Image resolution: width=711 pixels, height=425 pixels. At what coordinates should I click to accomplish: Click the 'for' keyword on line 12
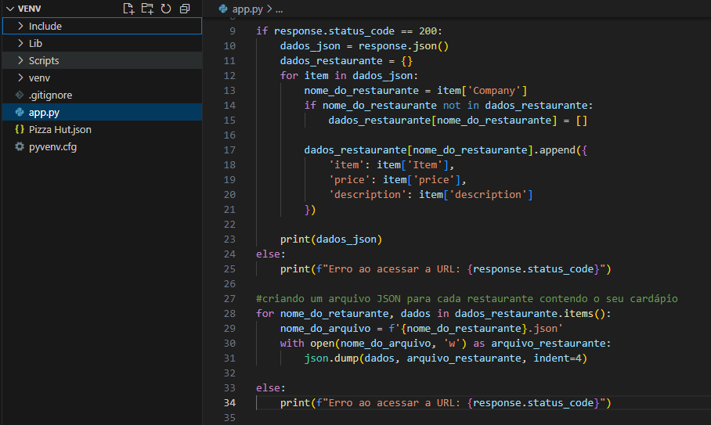(x=289, y=76)
